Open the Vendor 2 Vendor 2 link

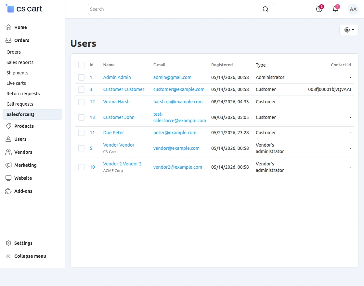122,164
